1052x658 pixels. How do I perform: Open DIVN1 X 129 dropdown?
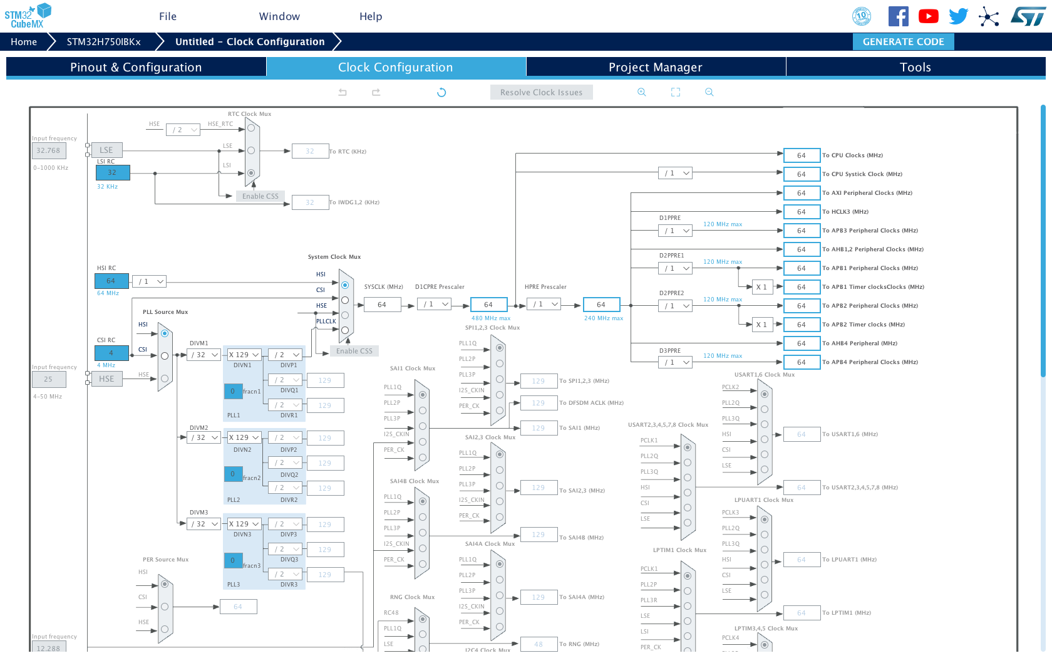[244, 355]
